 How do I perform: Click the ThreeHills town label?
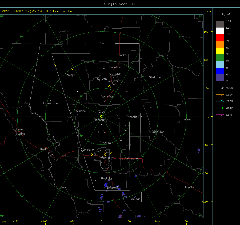[134, 117]
